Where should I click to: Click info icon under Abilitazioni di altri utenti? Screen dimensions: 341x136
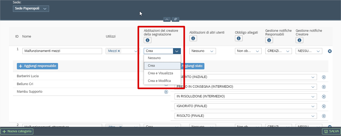pyautogui.click(x=193, y=38)
